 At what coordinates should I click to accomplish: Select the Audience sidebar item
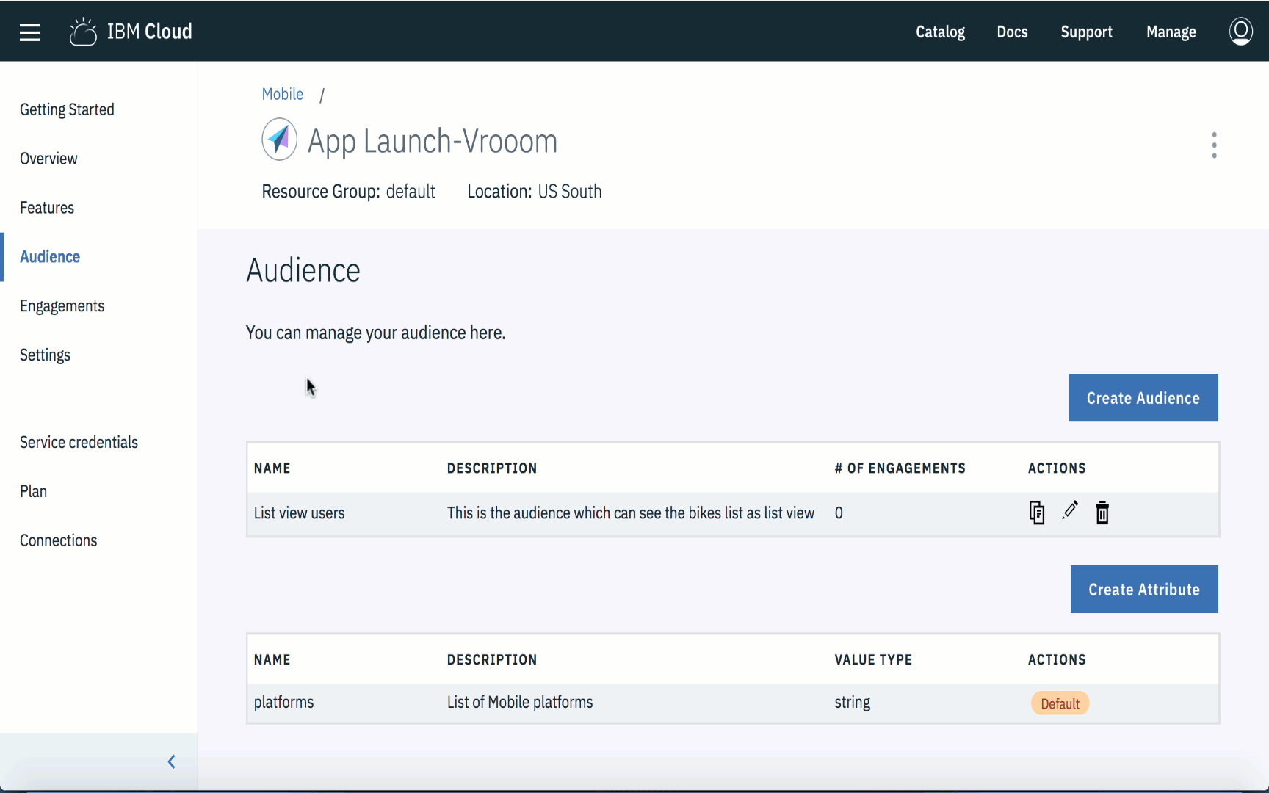click(50, 257)
